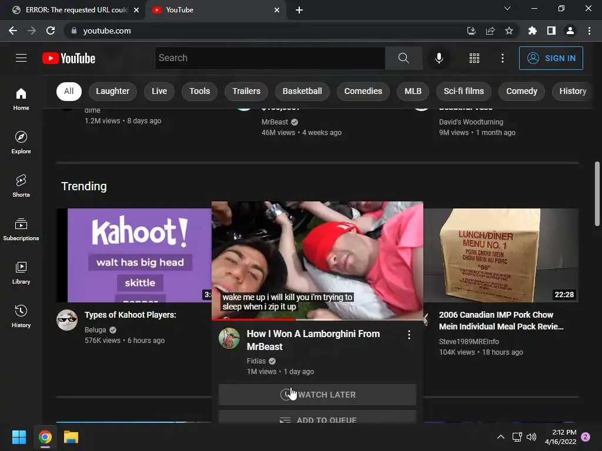Open How I Won A Lamborghini title
The height and width of the screenshot is (451, 602).
click(x=313, y=340)
